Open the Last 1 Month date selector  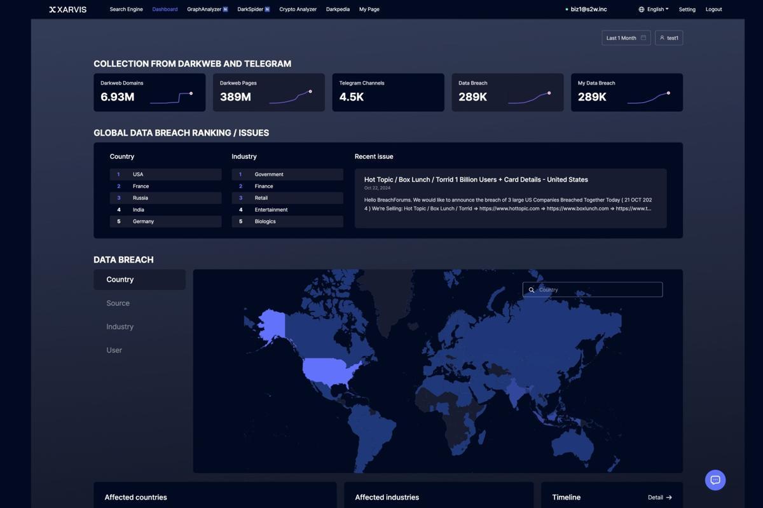coord(621,38)
